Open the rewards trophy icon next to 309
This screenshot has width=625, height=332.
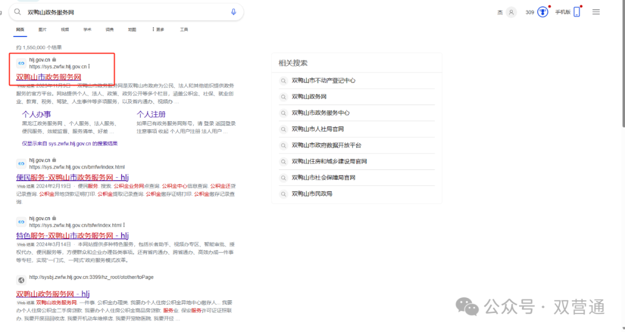point(542,12)
